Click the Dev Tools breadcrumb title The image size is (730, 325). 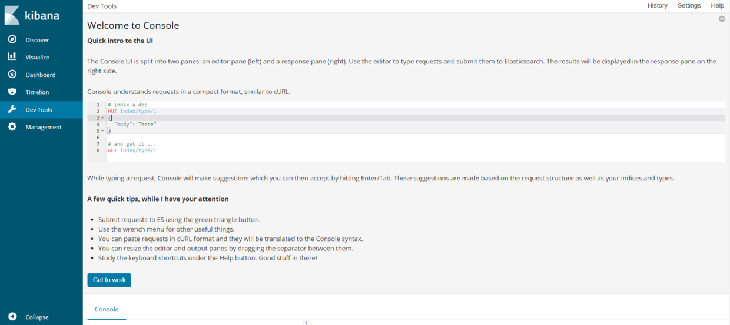tap(102, 6)
